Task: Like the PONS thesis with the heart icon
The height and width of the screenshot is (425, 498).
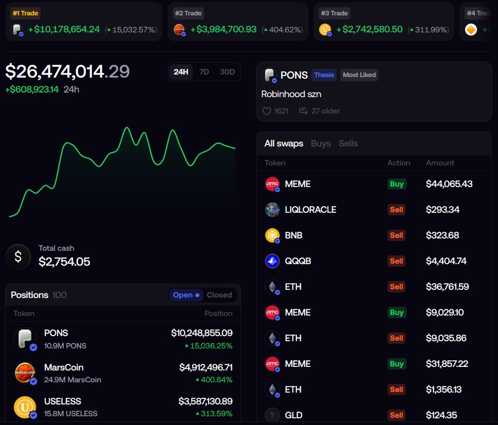Action: (x=266, y=111)
